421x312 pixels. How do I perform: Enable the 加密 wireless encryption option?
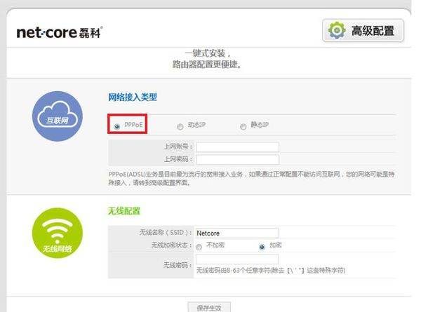click(x=262, y=246)
